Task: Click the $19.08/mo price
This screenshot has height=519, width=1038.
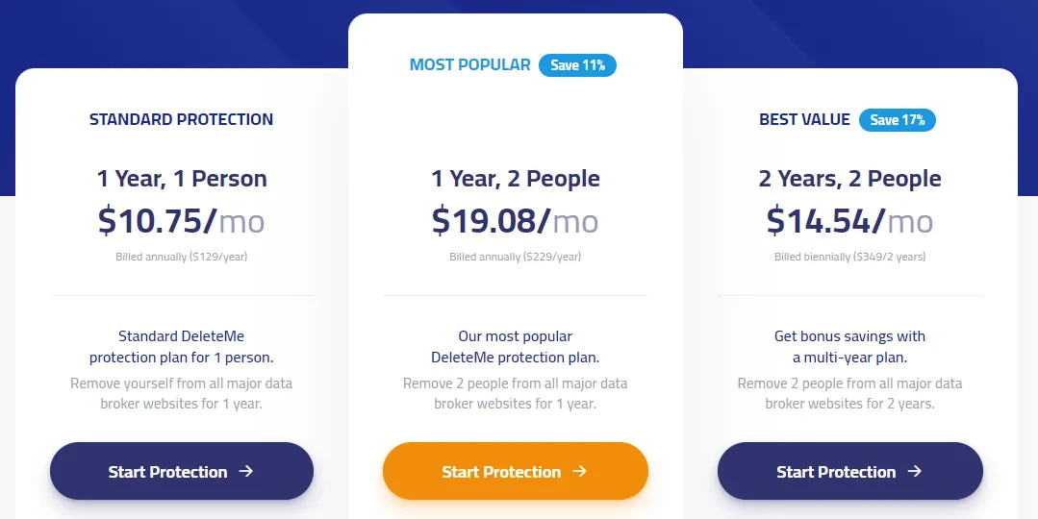Action: click(515, 221)
